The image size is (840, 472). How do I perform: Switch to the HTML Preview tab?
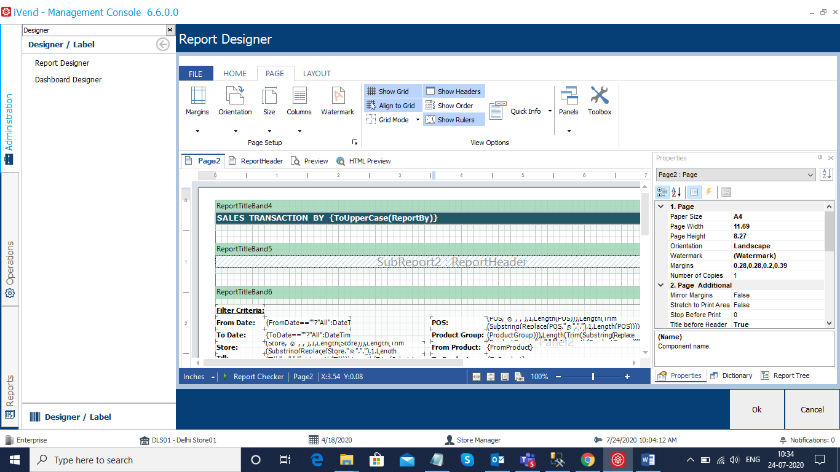coord(363,161)
